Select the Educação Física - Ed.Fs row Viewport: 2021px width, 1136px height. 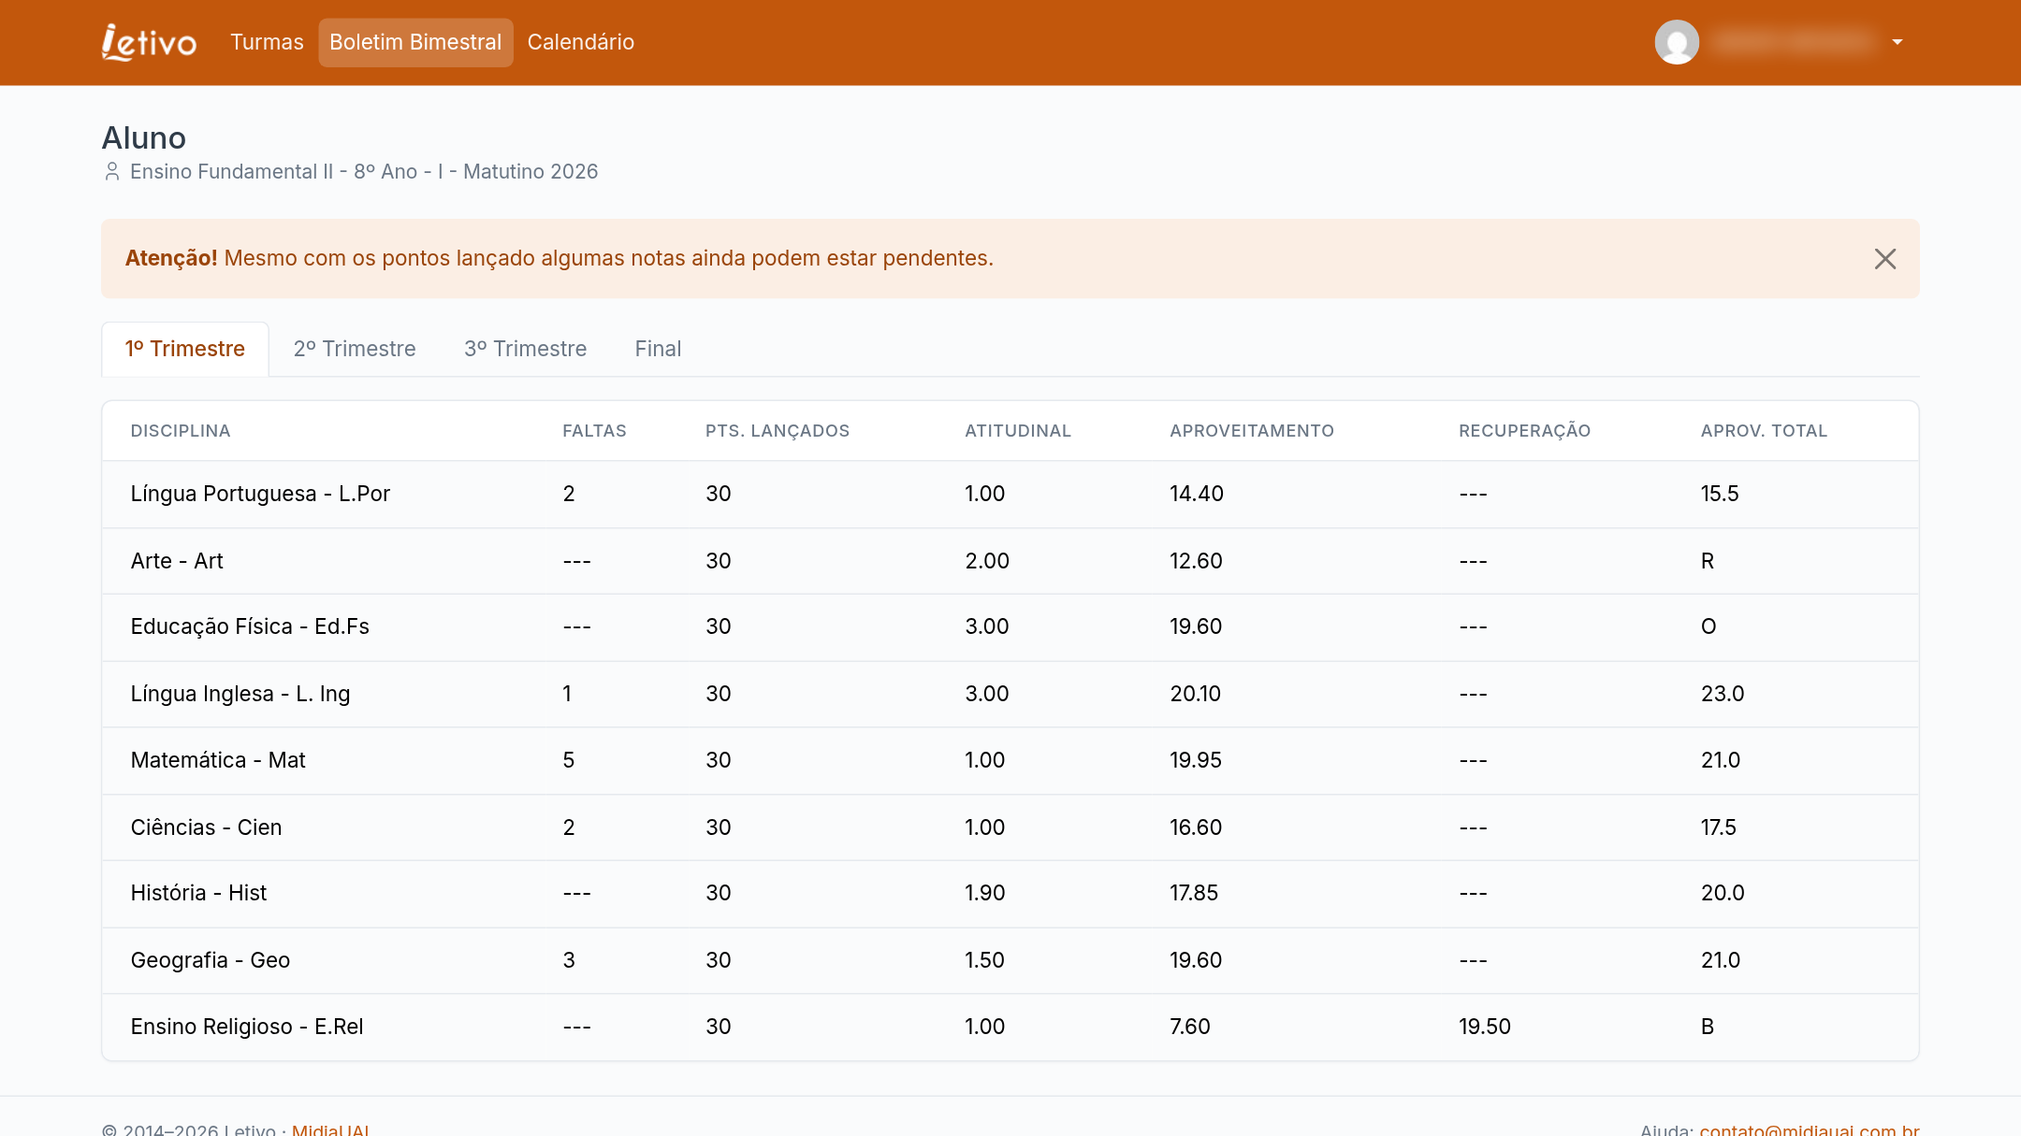(1010, 626)
